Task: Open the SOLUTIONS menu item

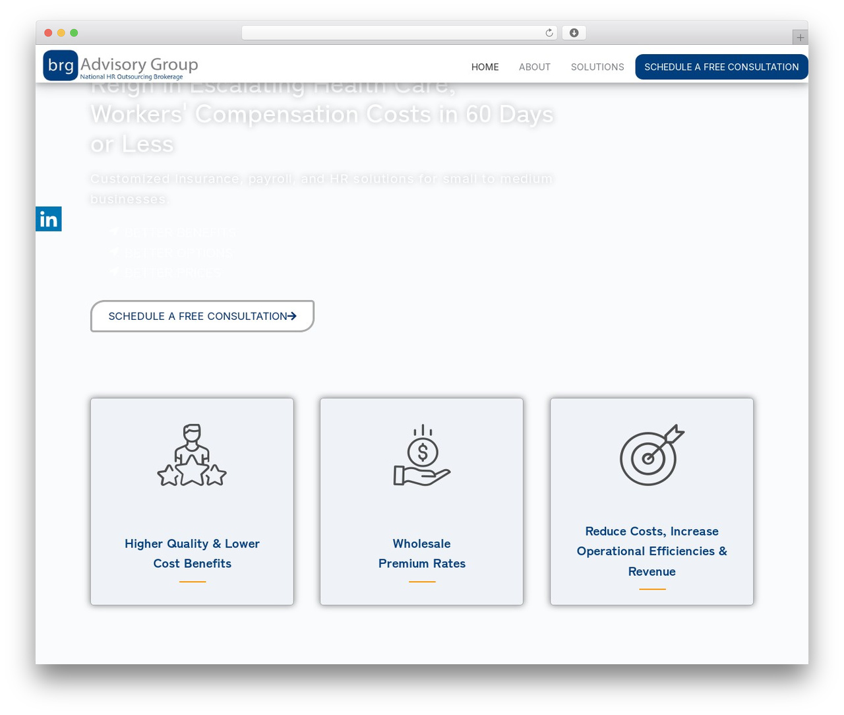Action: 597,67
